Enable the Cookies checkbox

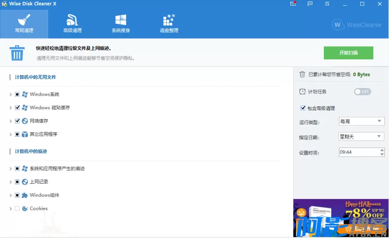pyautogui.click(x=17, y=208)
